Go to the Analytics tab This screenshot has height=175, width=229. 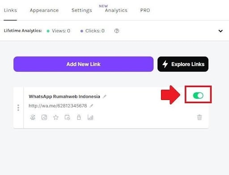coord(116,10)
